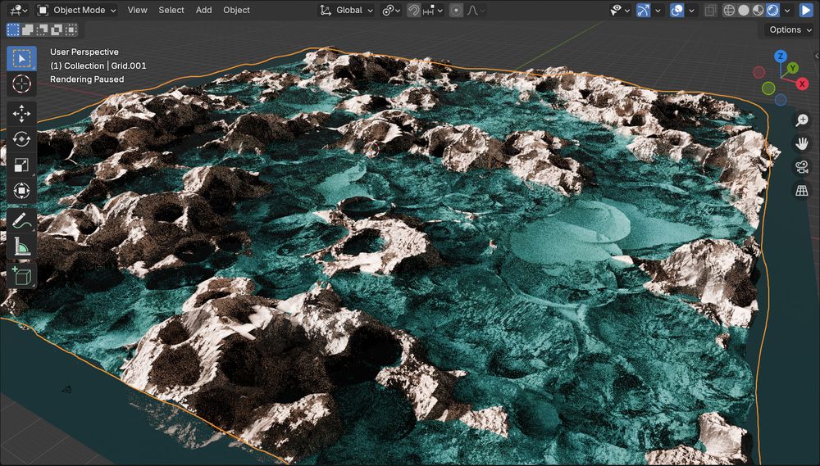Click the zoom view magnifier icon

802,120
